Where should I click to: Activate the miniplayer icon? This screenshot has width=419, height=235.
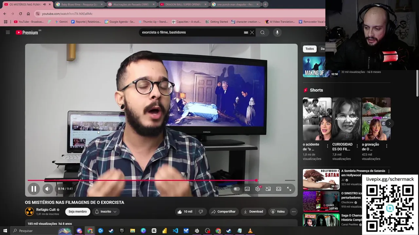coord(268,189)
